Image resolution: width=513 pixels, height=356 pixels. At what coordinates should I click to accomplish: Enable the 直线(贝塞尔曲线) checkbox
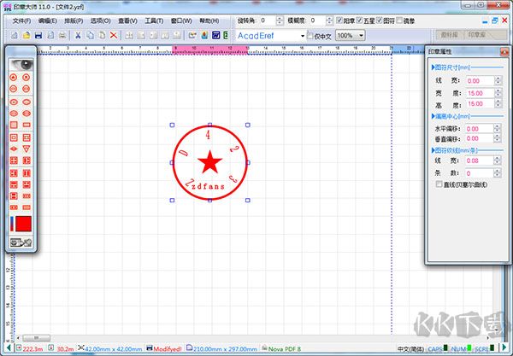click(x=439, y=183)
